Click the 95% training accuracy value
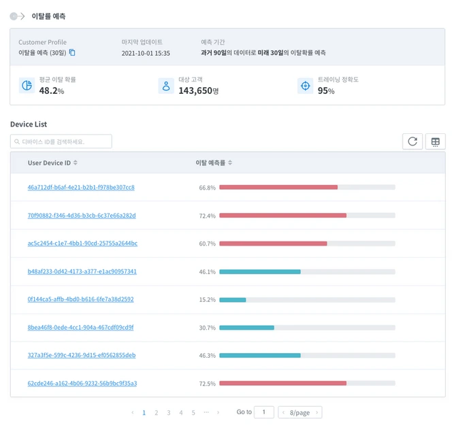Image resolution: width=454 pixels, height=436 pixels. point(326,91)
